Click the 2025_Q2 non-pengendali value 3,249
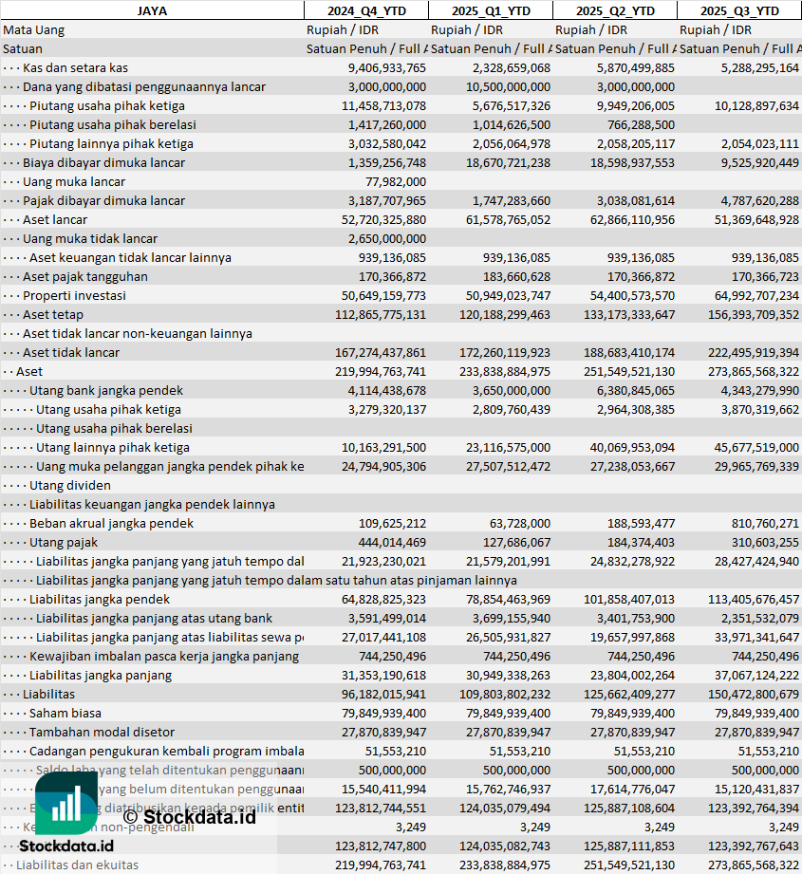802x874 pixels. (660, 826)
